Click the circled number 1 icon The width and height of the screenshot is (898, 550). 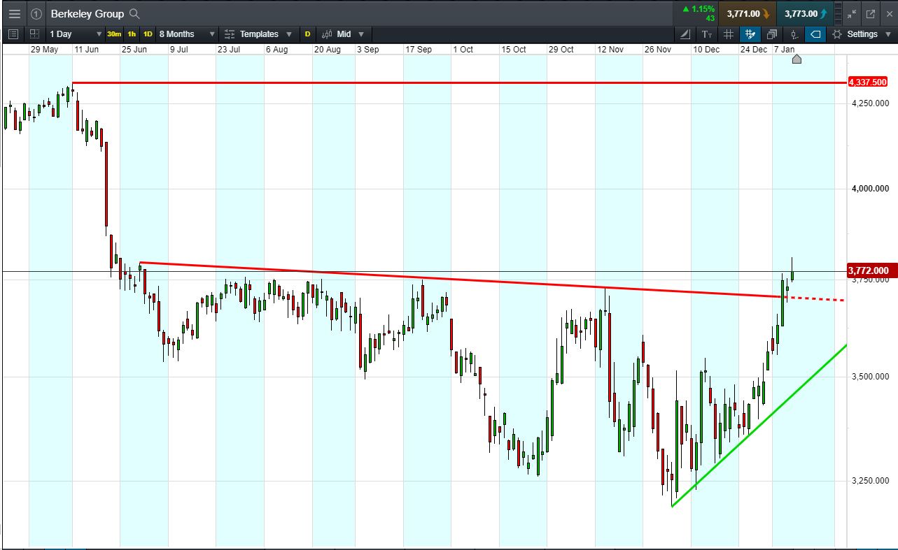tap(36, 13)
